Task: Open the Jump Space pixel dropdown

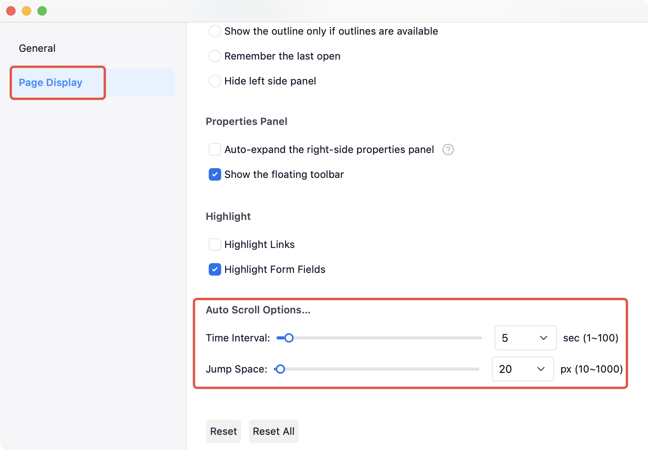Action: coord(523,369)
